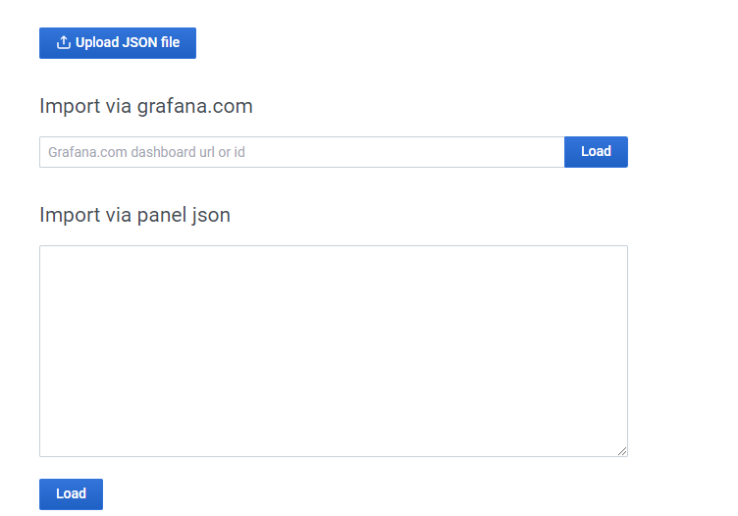Select the "Upload JSON file" label text
The image size is (738, 516).
click(x=128, y=43)
